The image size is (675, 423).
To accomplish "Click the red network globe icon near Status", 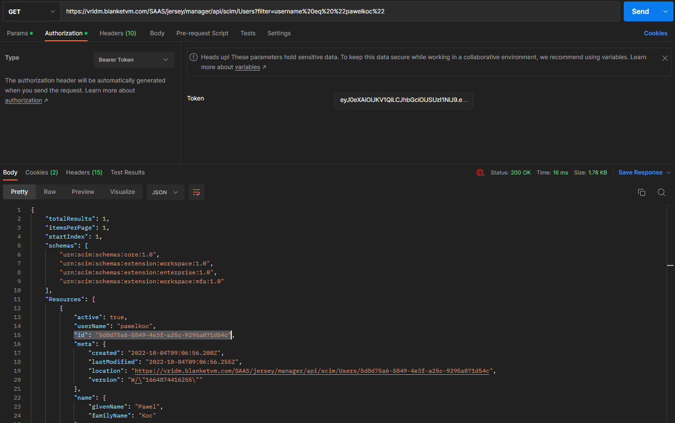I will click(x=480, y=172).
